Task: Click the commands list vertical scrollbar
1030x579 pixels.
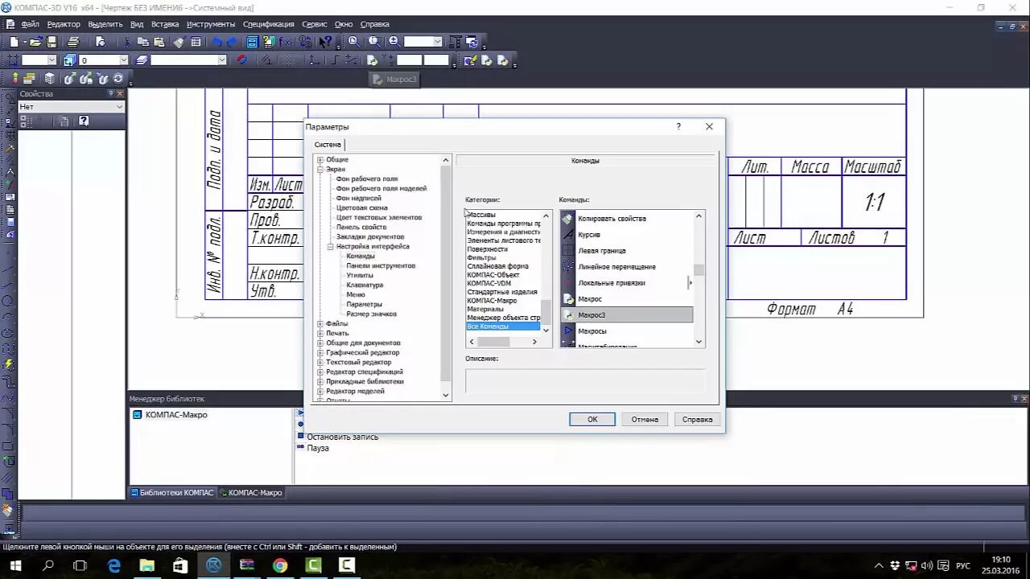Action: coord(698,279)
